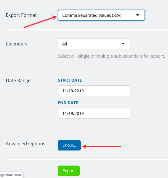Click the red arrow pointing at the Show button
Viewport: 168px width, 178px height.
[x=102, y=146]
